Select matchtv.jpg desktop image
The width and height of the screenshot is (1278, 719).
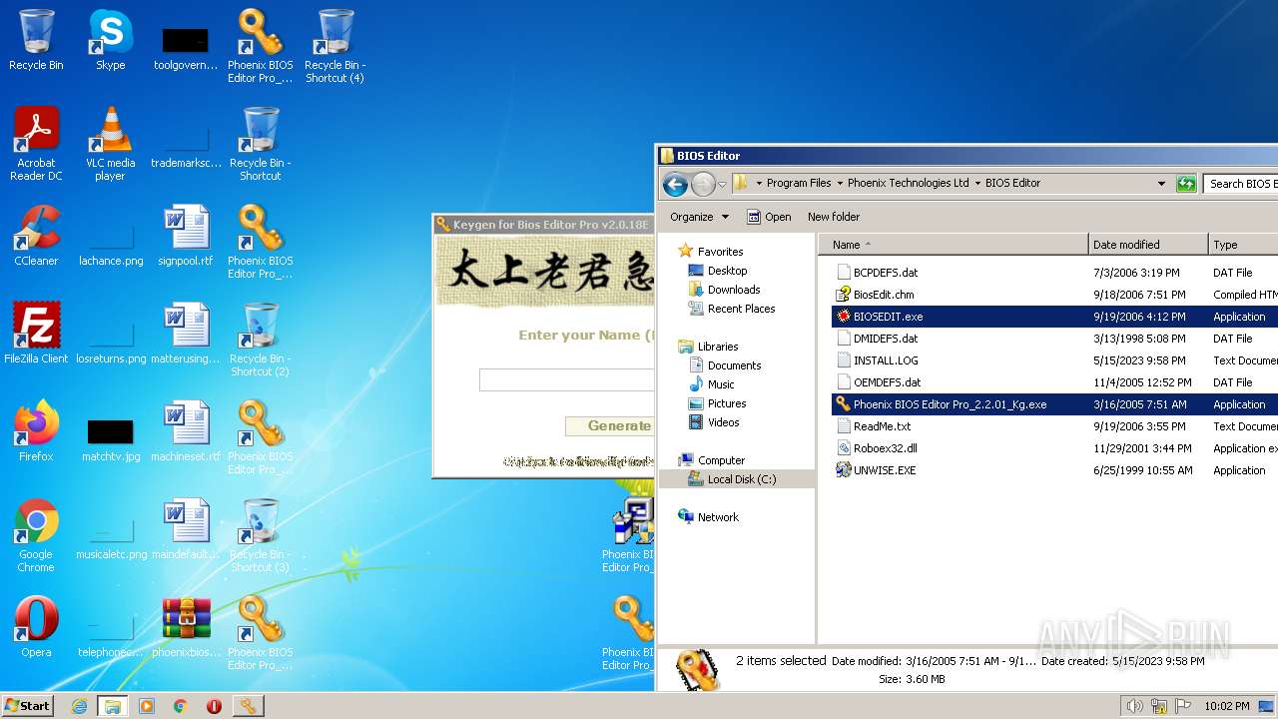(111, 437)
